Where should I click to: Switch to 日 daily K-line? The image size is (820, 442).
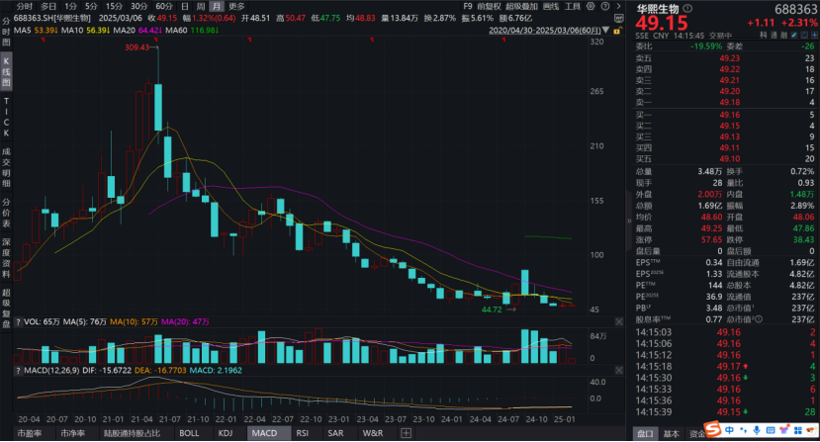[185, 6]
